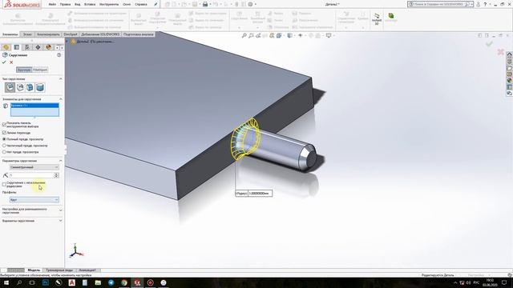Open SOLIDWORKS Resources home icon in task pane
The width and height of the screenshot is (513, 288).
tap(510, 54)
